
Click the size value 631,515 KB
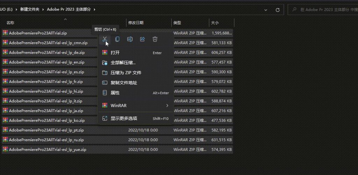pyautogui.click(x=221, y=140)
